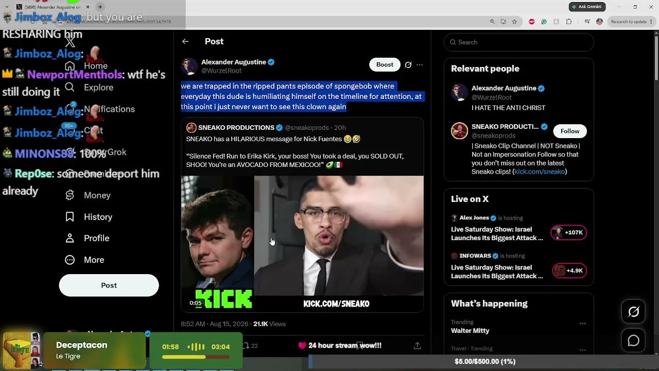
Task: Open the Extensions puzzle icon
Action: 569,22
